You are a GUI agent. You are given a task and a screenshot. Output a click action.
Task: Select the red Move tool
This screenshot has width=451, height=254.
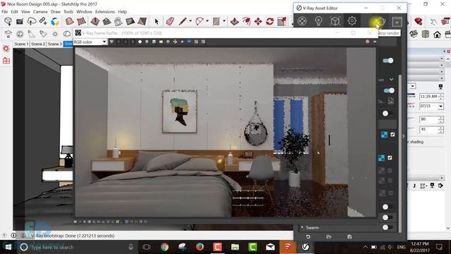pos(258,21)
